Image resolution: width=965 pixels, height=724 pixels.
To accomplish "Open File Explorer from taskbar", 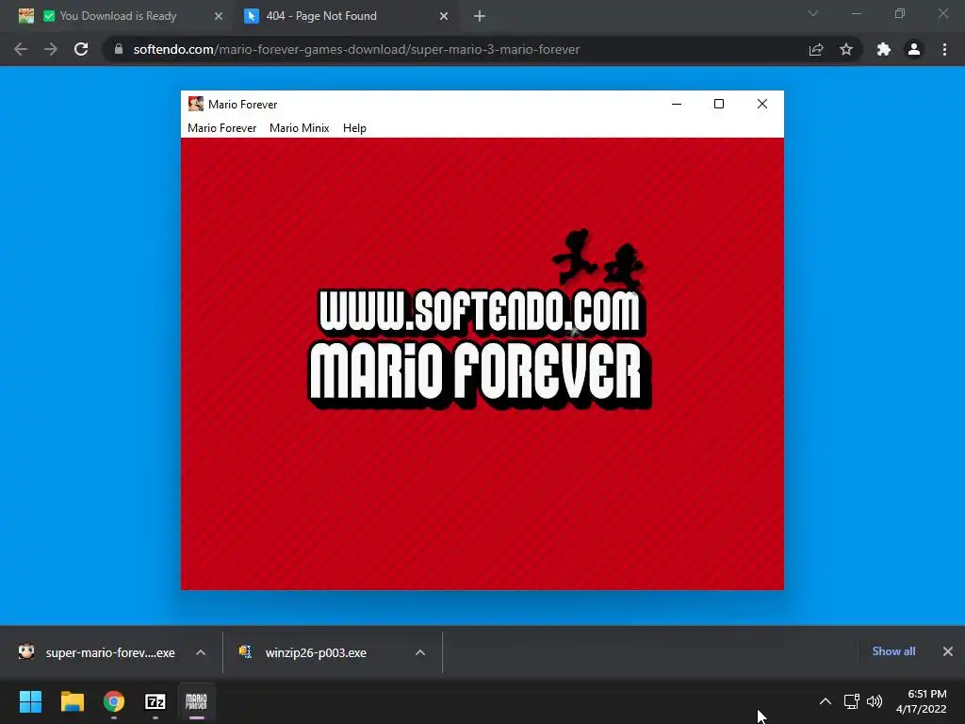I will click(72, 701).
